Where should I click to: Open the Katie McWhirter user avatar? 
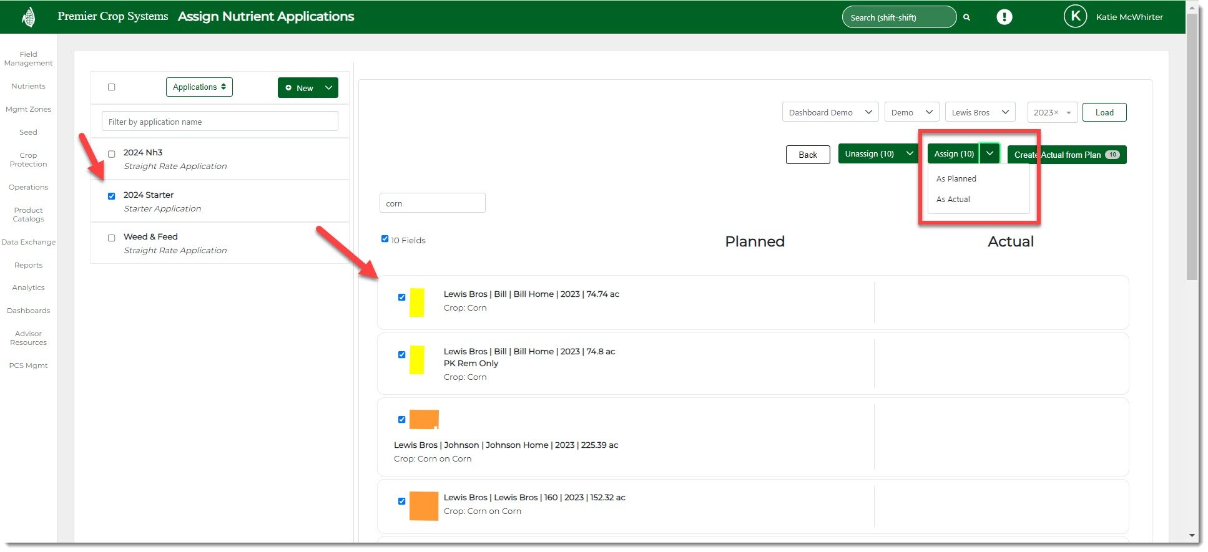click(1075, 17)
